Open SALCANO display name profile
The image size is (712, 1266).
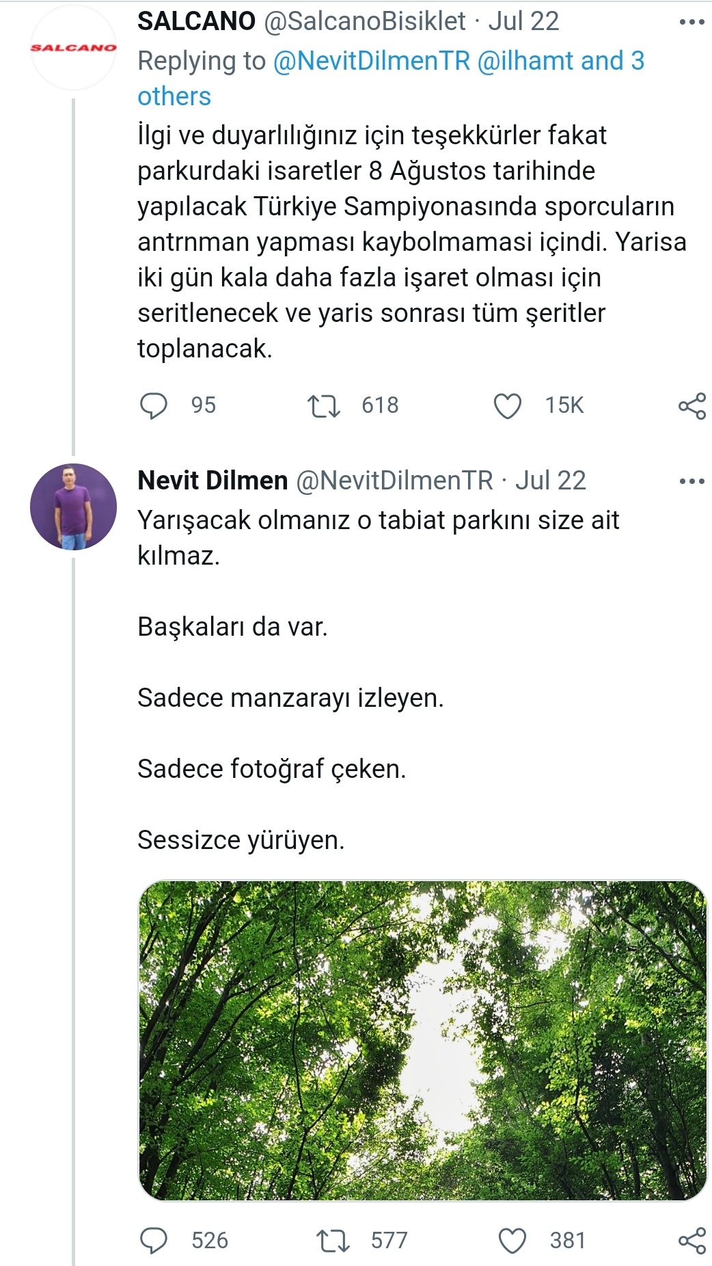click(x=196, y=21)
